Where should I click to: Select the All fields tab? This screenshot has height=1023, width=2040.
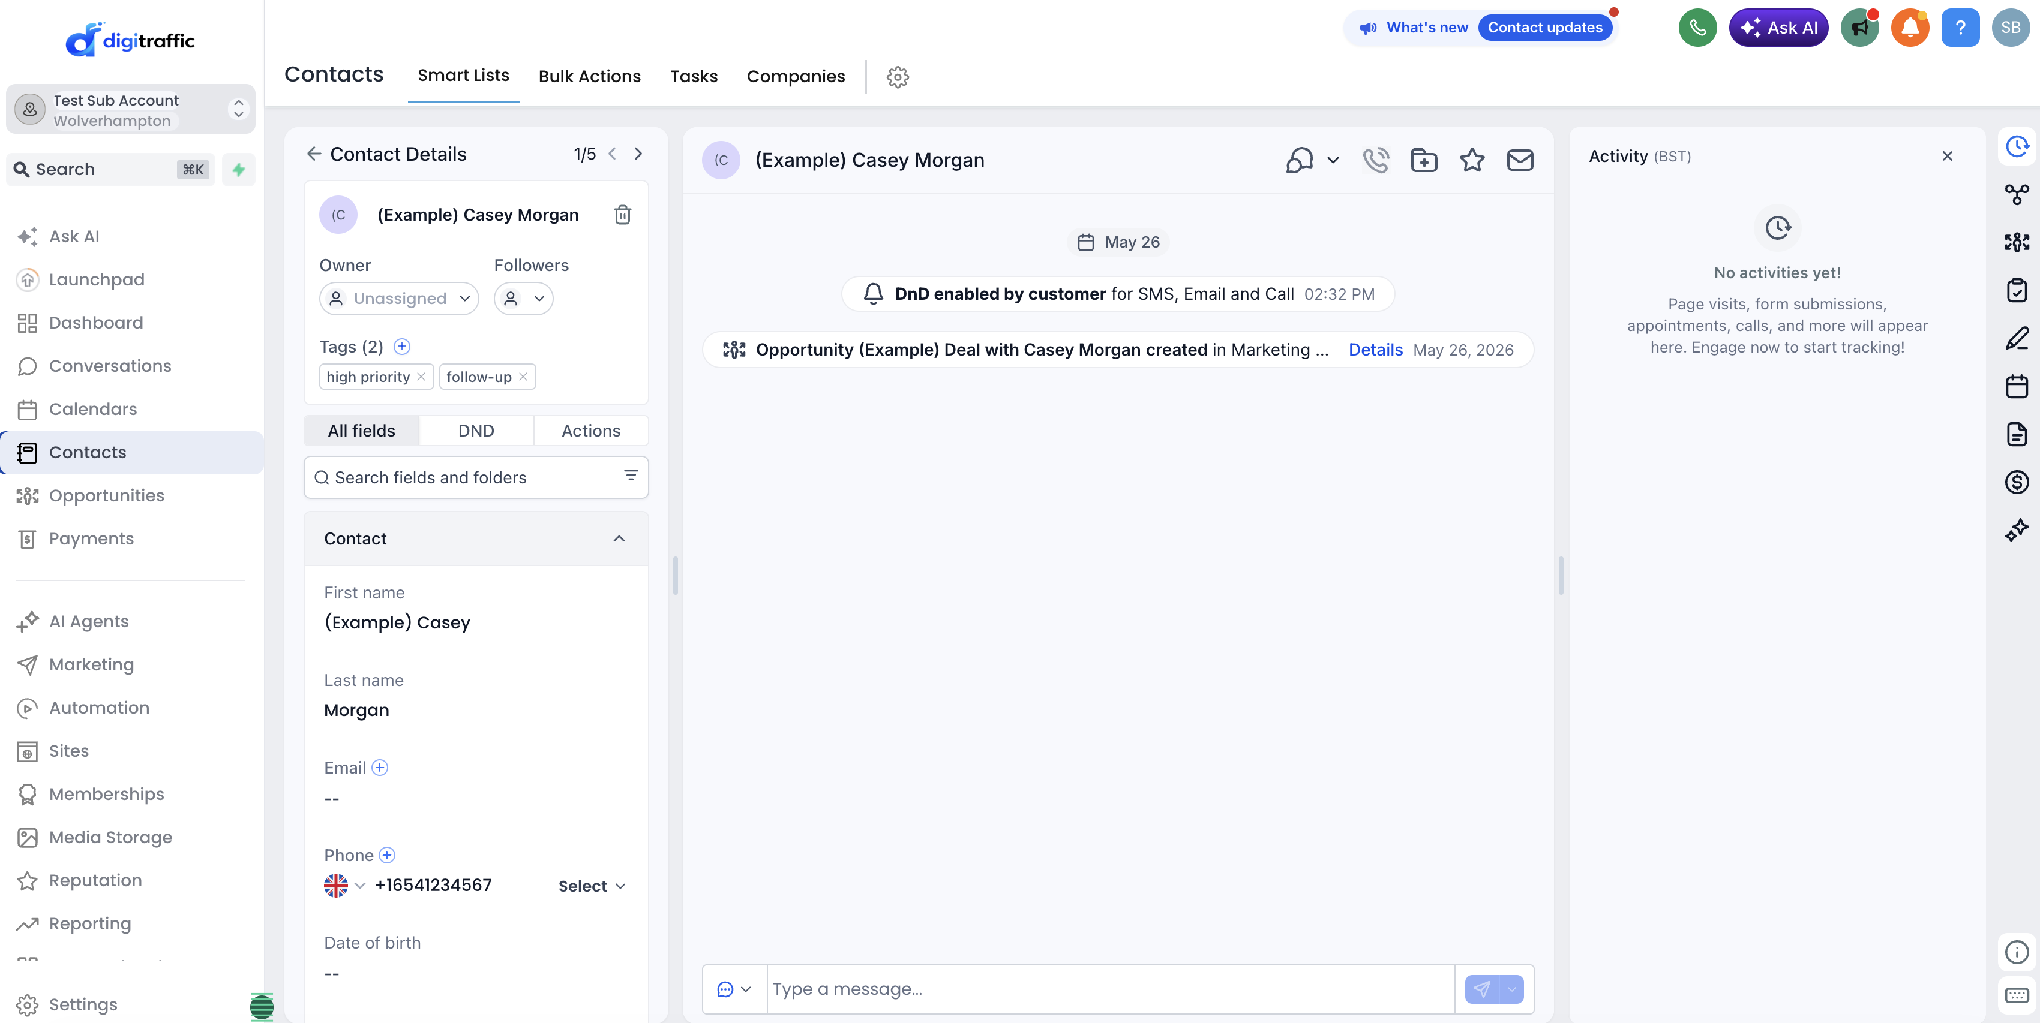[362, 431]
